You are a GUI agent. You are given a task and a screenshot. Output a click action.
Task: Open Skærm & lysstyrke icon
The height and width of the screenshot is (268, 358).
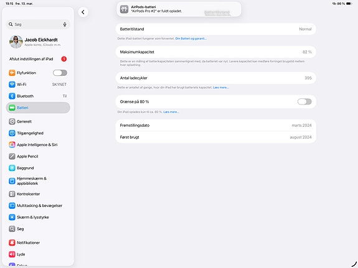coord(12,217)
